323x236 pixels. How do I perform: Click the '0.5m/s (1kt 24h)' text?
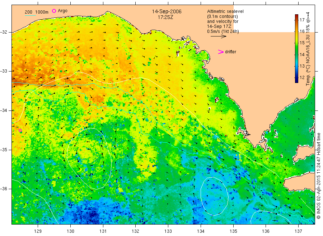pos(223,31)
